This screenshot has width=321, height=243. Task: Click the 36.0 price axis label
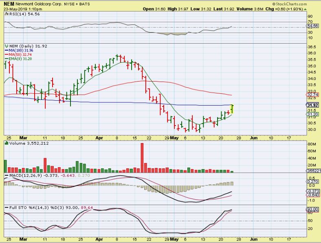point(312,53)
